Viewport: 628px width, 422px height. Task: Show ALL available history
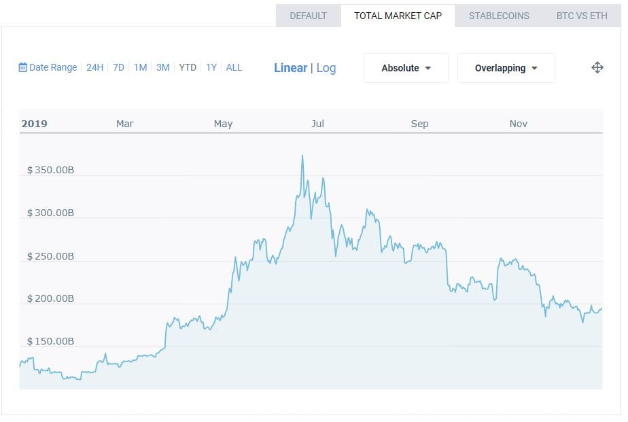[234, 67]
